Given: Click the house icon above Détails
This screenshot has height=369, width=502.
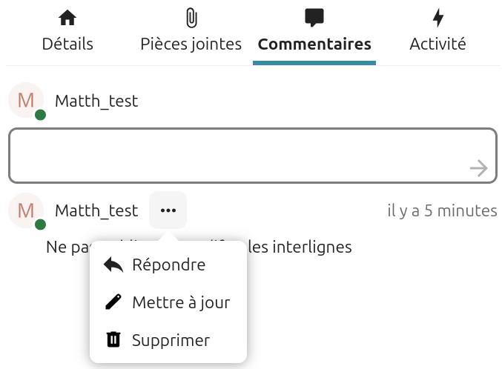Looking at the screenshot, I should click(67, 18).
